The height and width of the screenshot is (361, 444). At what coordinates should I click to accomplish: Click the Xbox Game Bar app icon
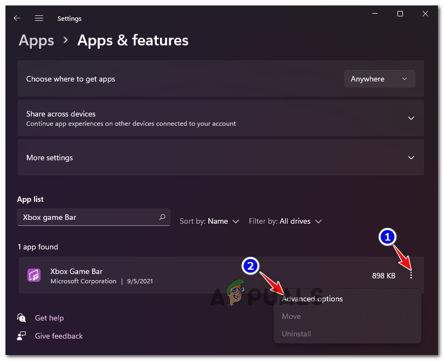tap(34, 275)
